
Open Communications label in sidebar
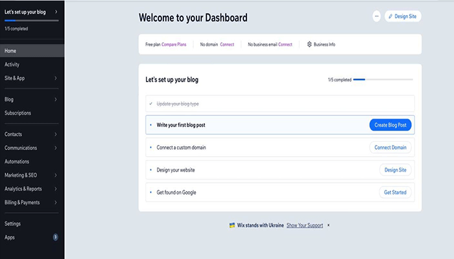[21, 148]
